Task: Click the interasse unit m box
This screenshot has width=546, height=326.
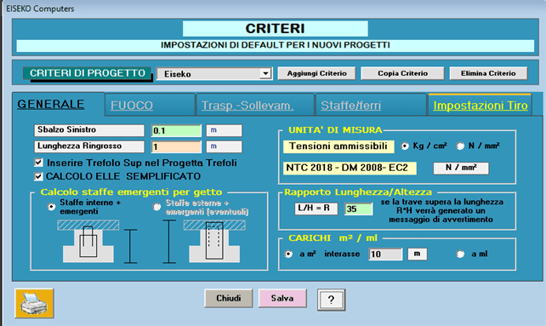Action: click(418, 254)
